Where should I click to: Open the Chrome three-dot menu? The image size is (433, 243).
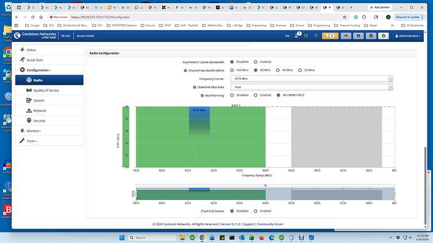pyautogui.click(x=422, y=17)
